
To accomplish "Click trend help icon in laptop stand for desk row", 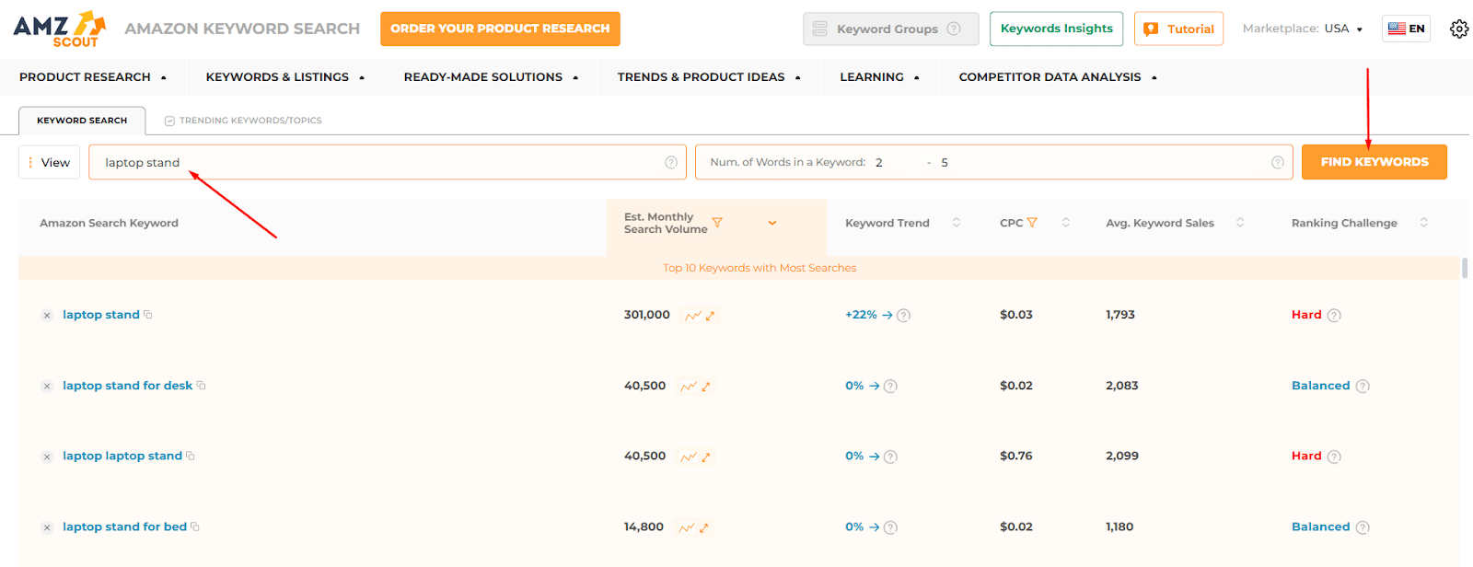I will coord(890,387).
